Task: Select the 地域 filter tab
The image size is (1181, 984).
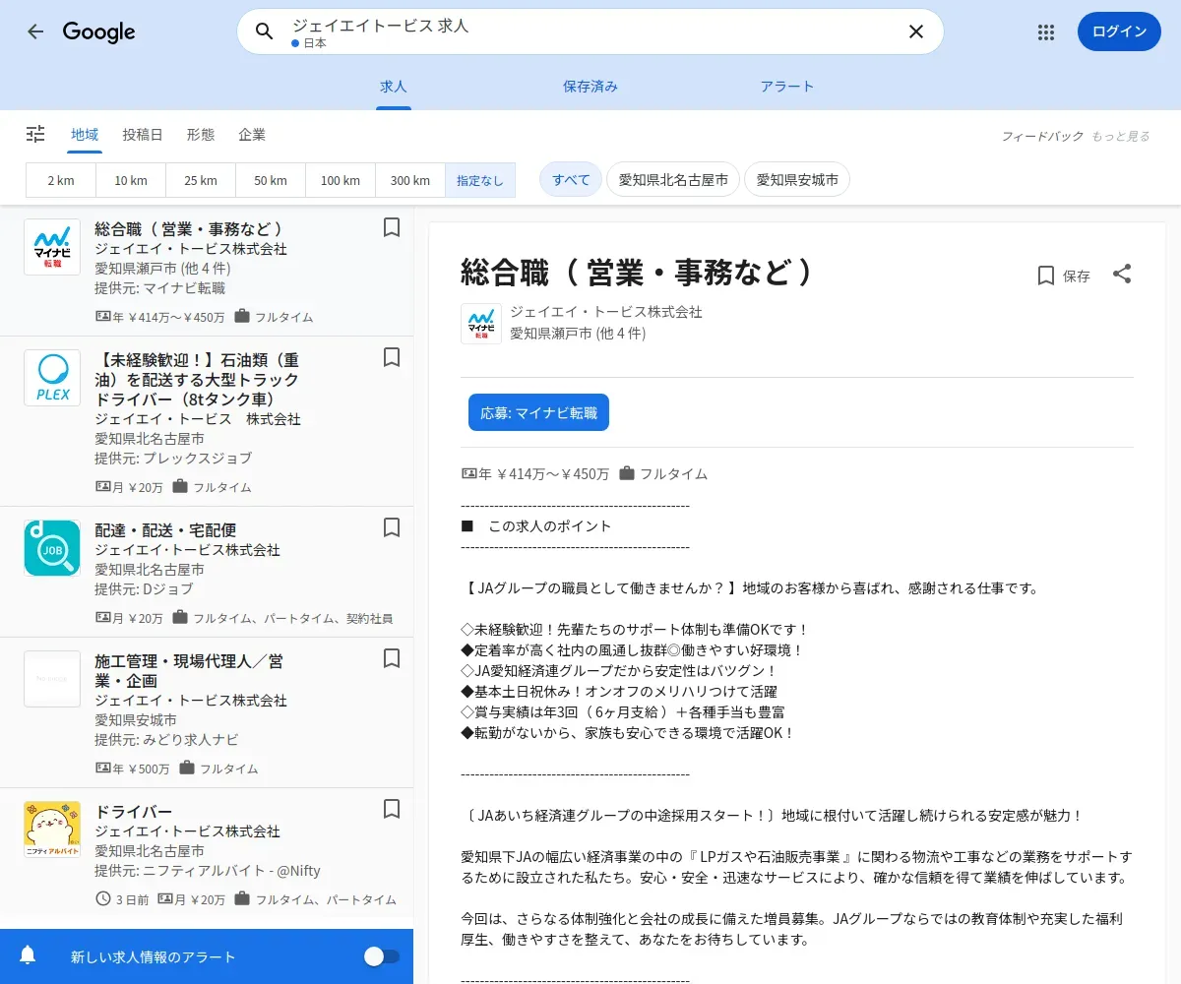Action: [85, 135]
